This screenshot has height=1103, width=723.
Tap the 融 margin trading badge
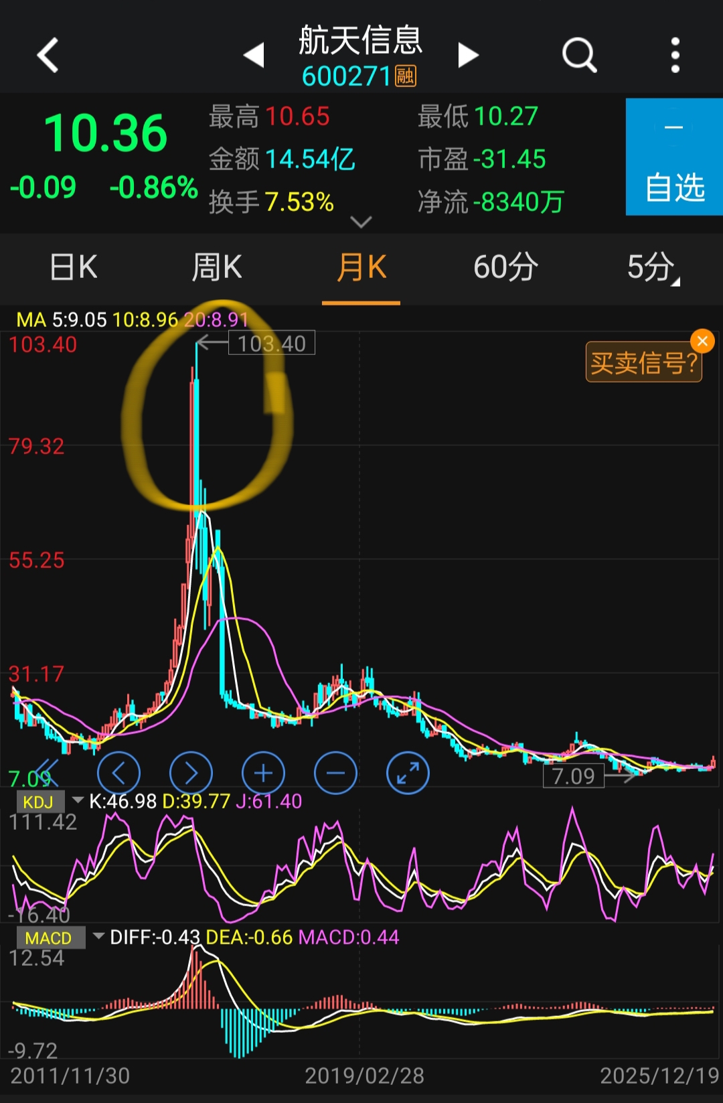[x=406, y=76]
